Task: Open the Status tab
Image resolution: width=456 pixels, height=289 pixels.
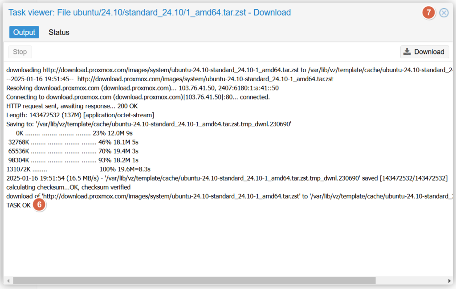Action: [59, 32]
